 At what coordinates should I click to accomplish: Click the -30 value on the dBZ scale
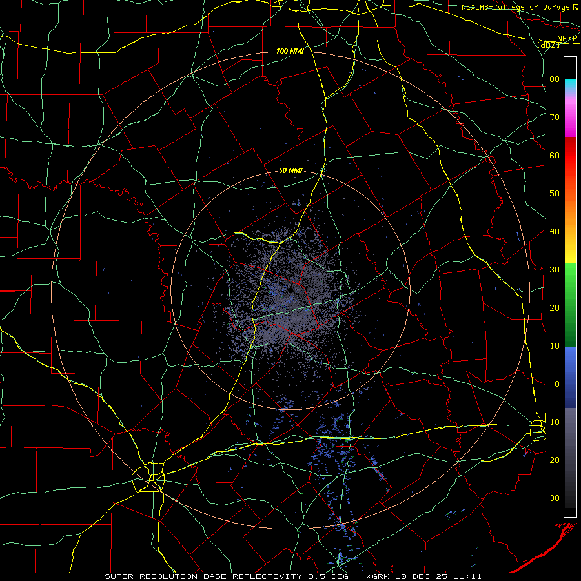[x=552, y=498]
